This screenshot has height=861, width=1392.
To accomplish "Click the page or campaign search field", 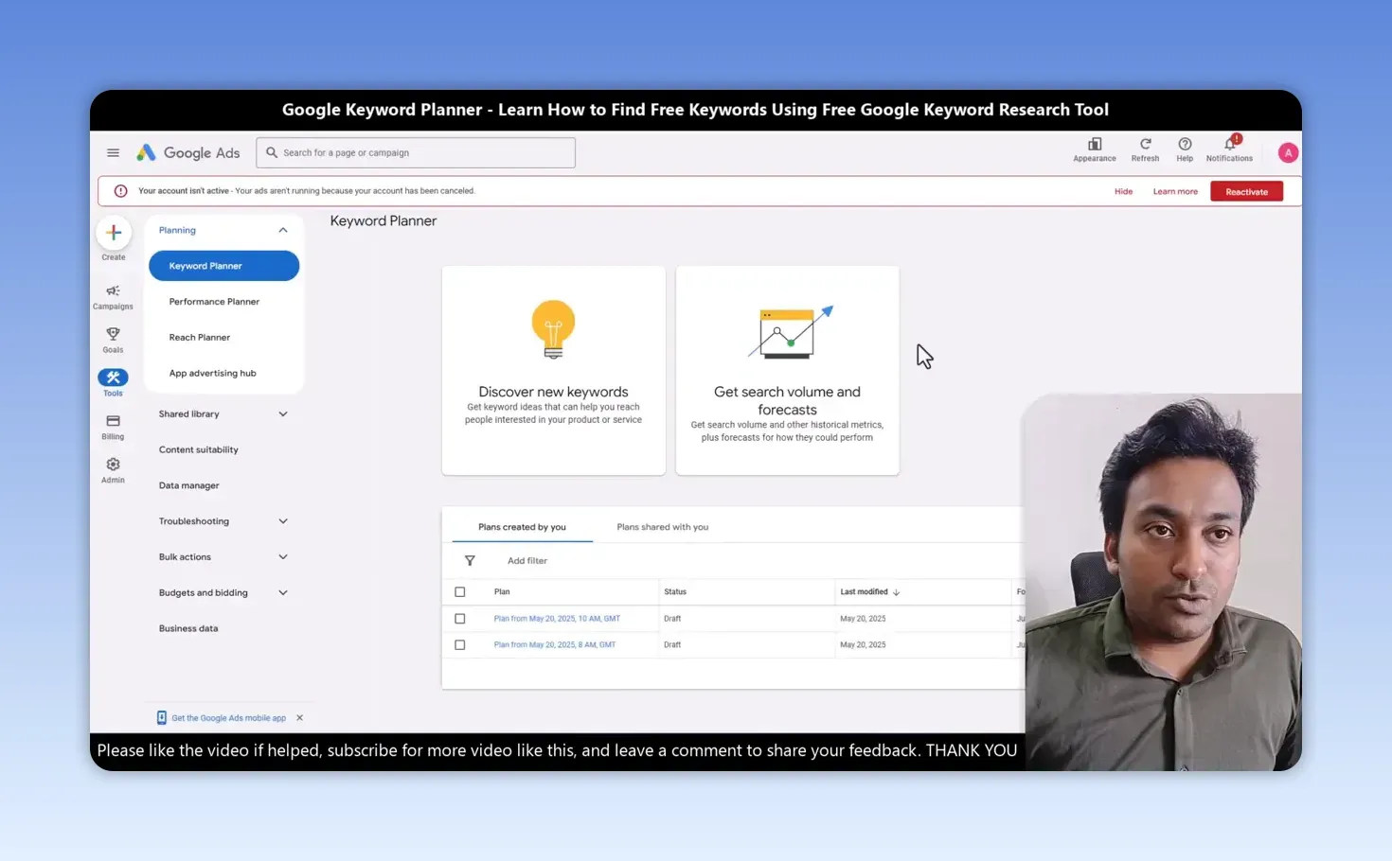I will [x=416, y=152].
